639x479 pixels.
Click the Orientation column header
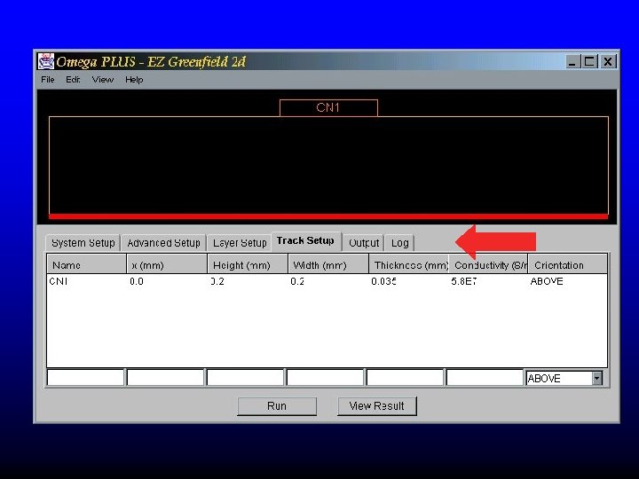click(x=568, y=265)
